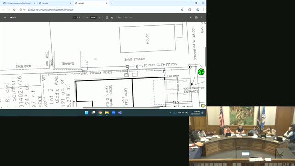Reload the current page
295x166 pixels.
(14, 10)
